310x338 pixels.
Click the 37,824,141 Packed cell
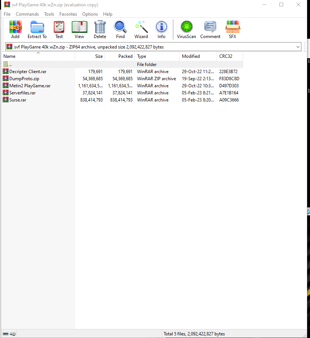point(123,93)
